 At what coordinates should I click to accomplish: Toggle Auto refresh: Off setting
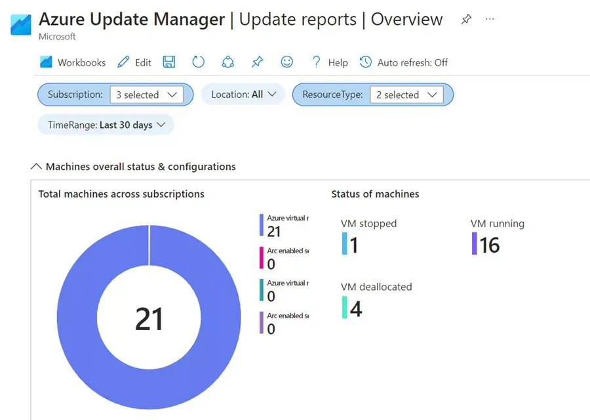pyautogui.click(x=404, y=62)
